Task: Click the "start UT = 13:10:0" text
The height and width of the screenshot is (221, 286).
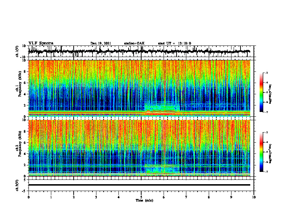Action: click(174, 43)
